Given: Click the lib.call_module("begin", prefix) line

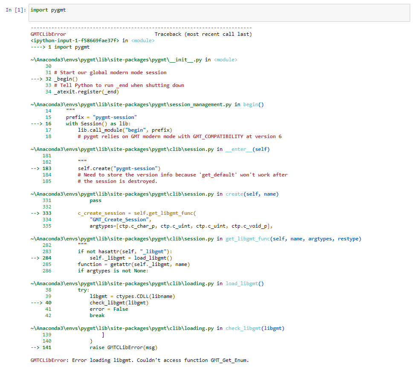Looking at the screenshot, I should [x=125, y=130].
